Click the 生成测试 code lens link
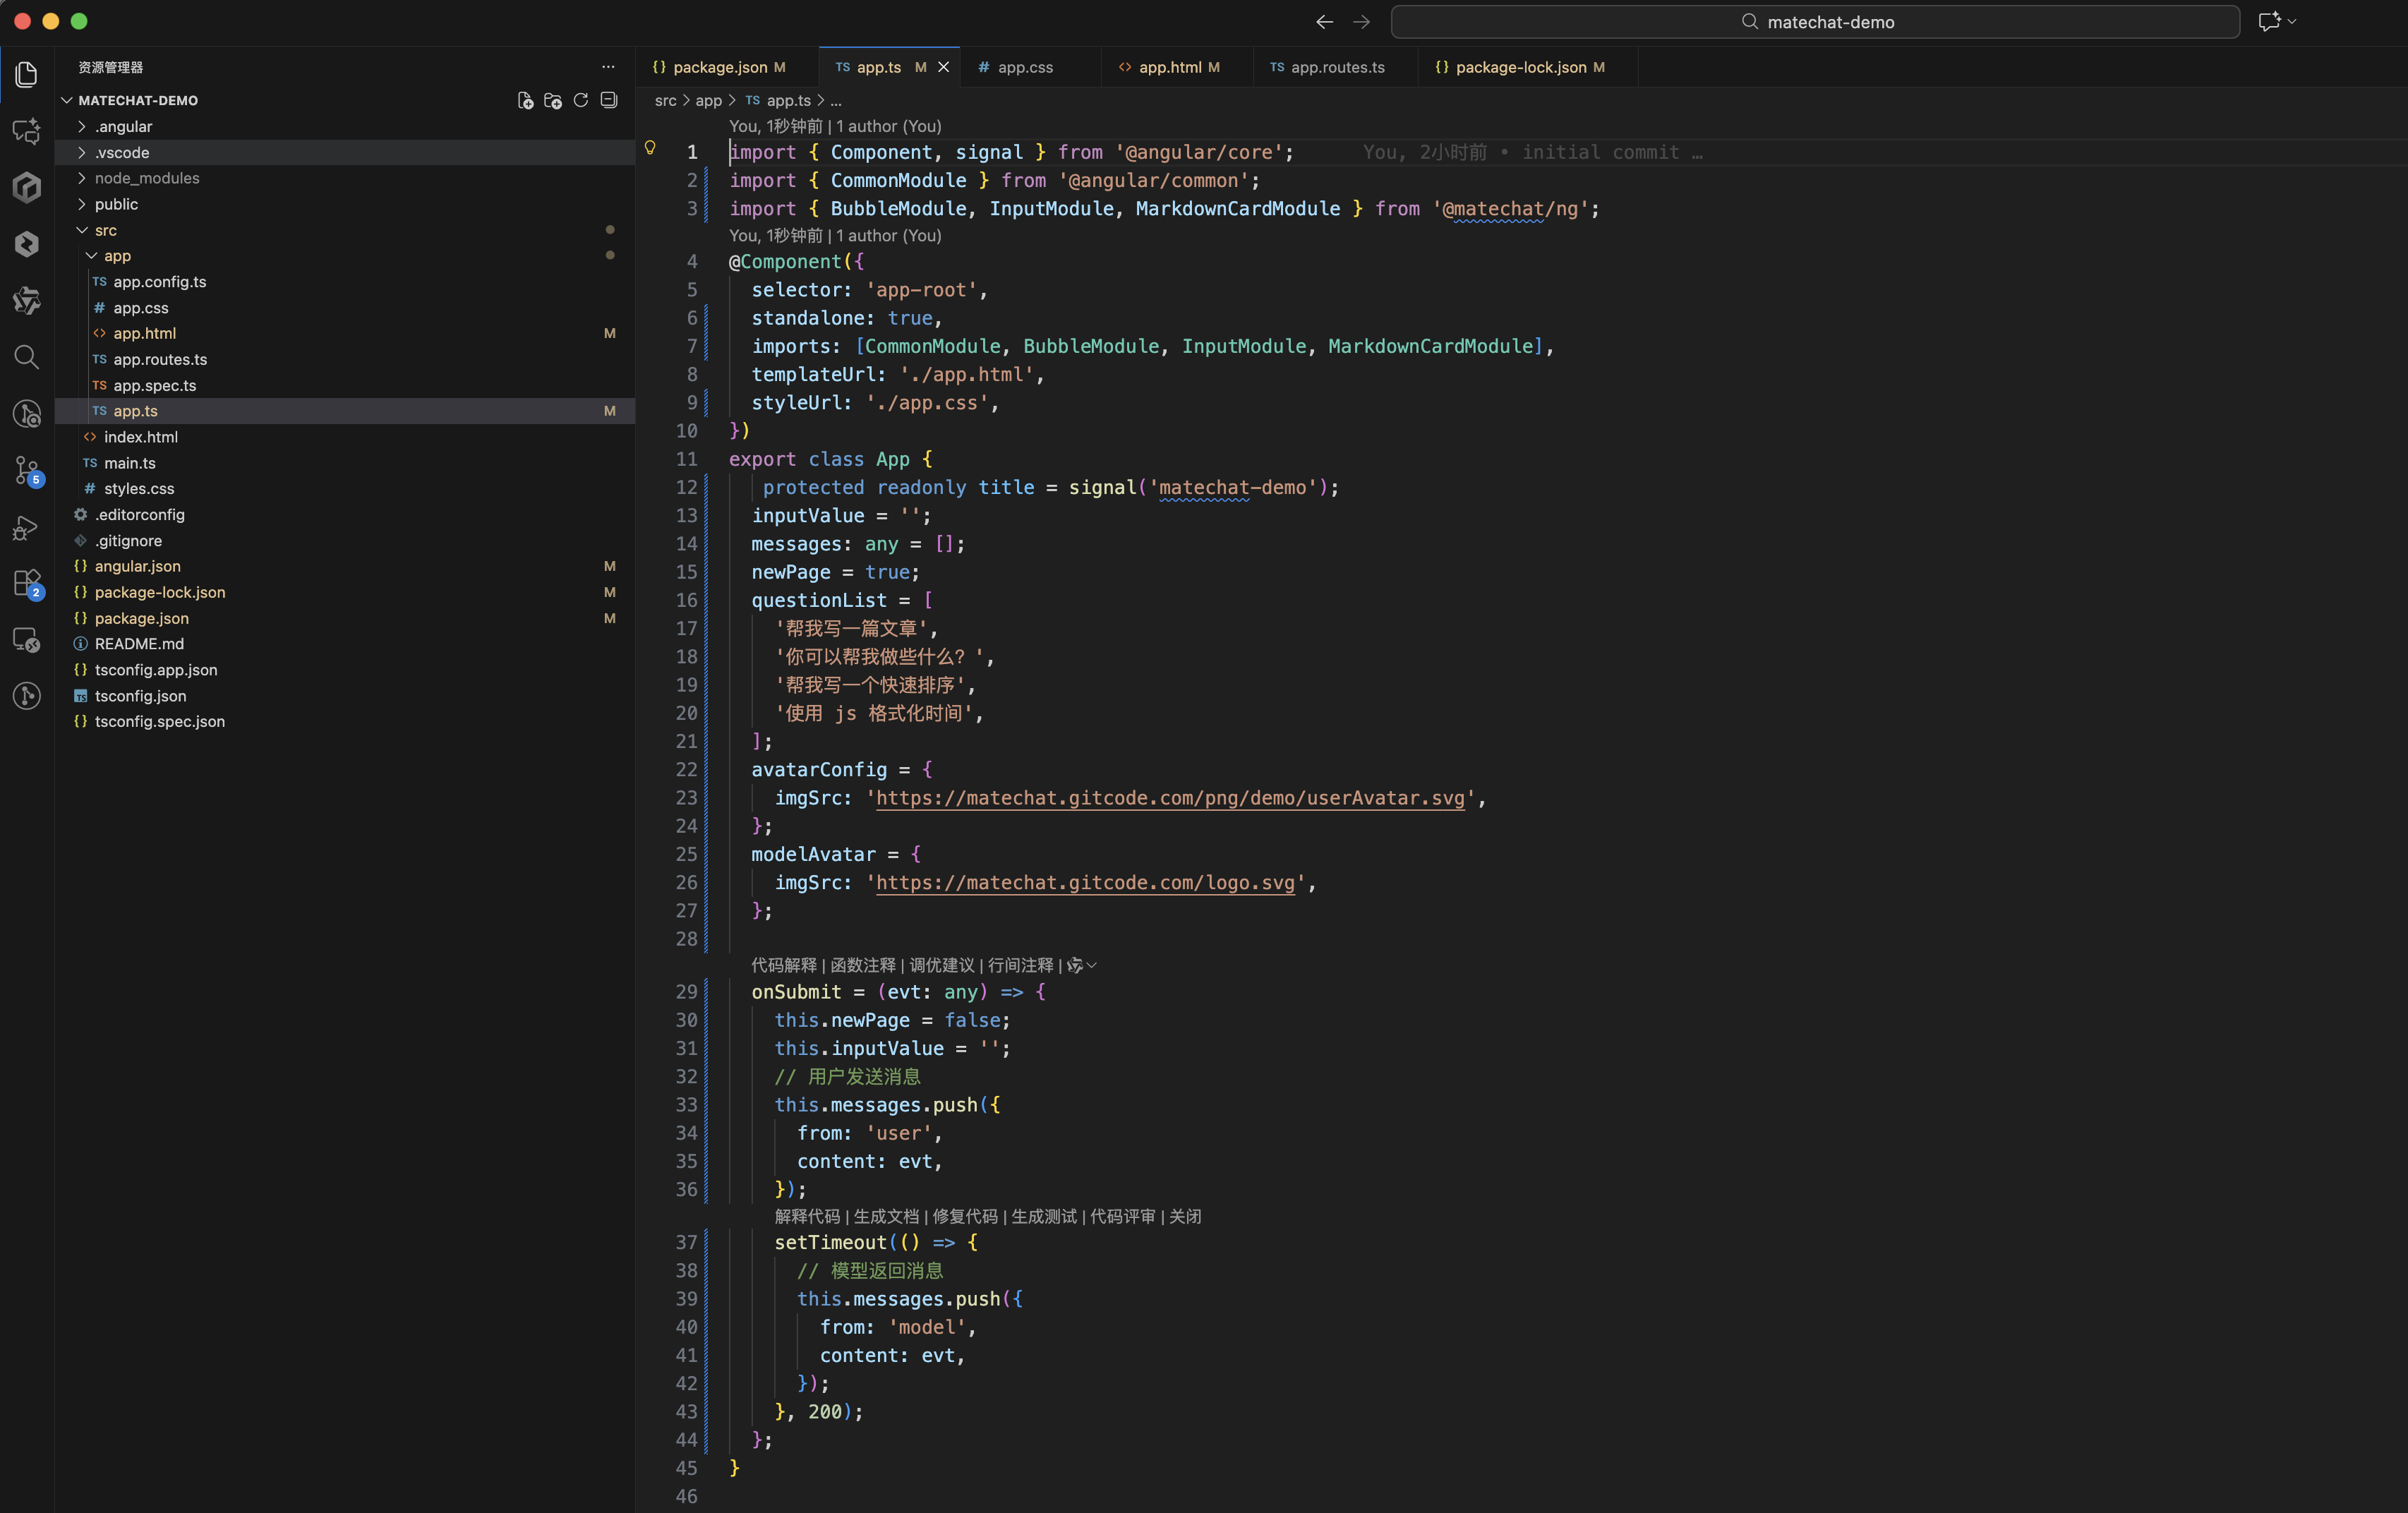Image resolution: width=2408 pixels, height=1513 pixels. pos(1043,1216)
